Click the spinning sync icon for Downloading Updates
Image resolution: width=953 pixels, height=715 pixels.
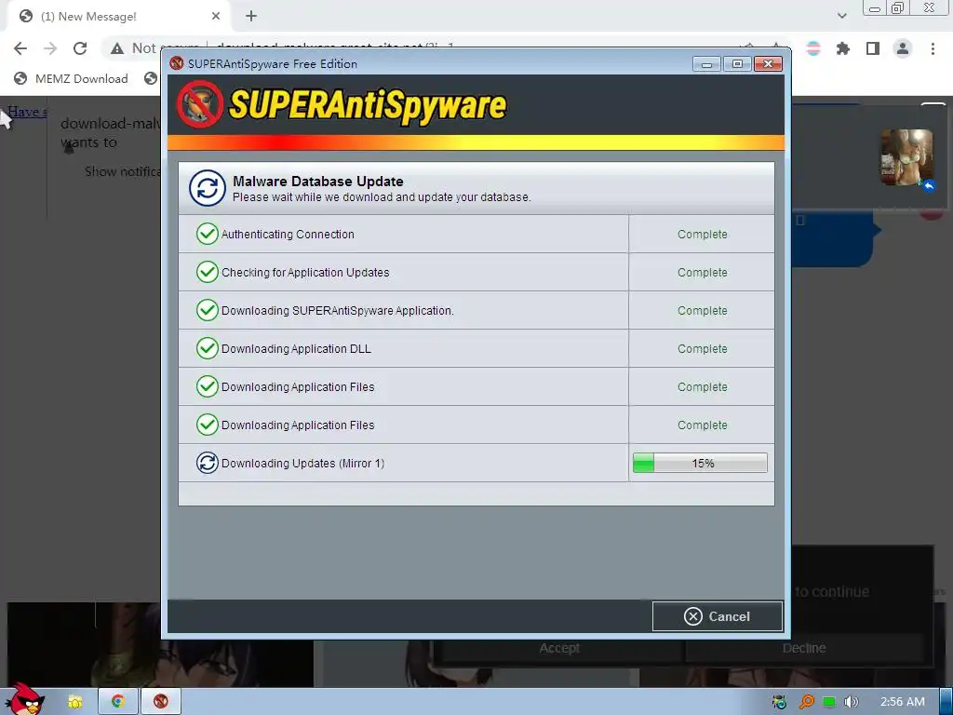tap(208, 464)
